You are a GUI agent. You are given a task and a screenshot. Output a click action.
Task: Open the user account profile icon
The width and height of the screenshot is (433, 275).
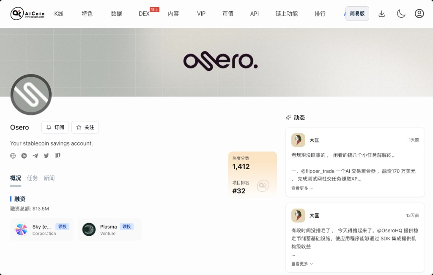point(419,13)
